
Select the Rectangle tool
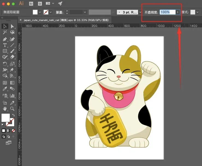coord(5,51)
